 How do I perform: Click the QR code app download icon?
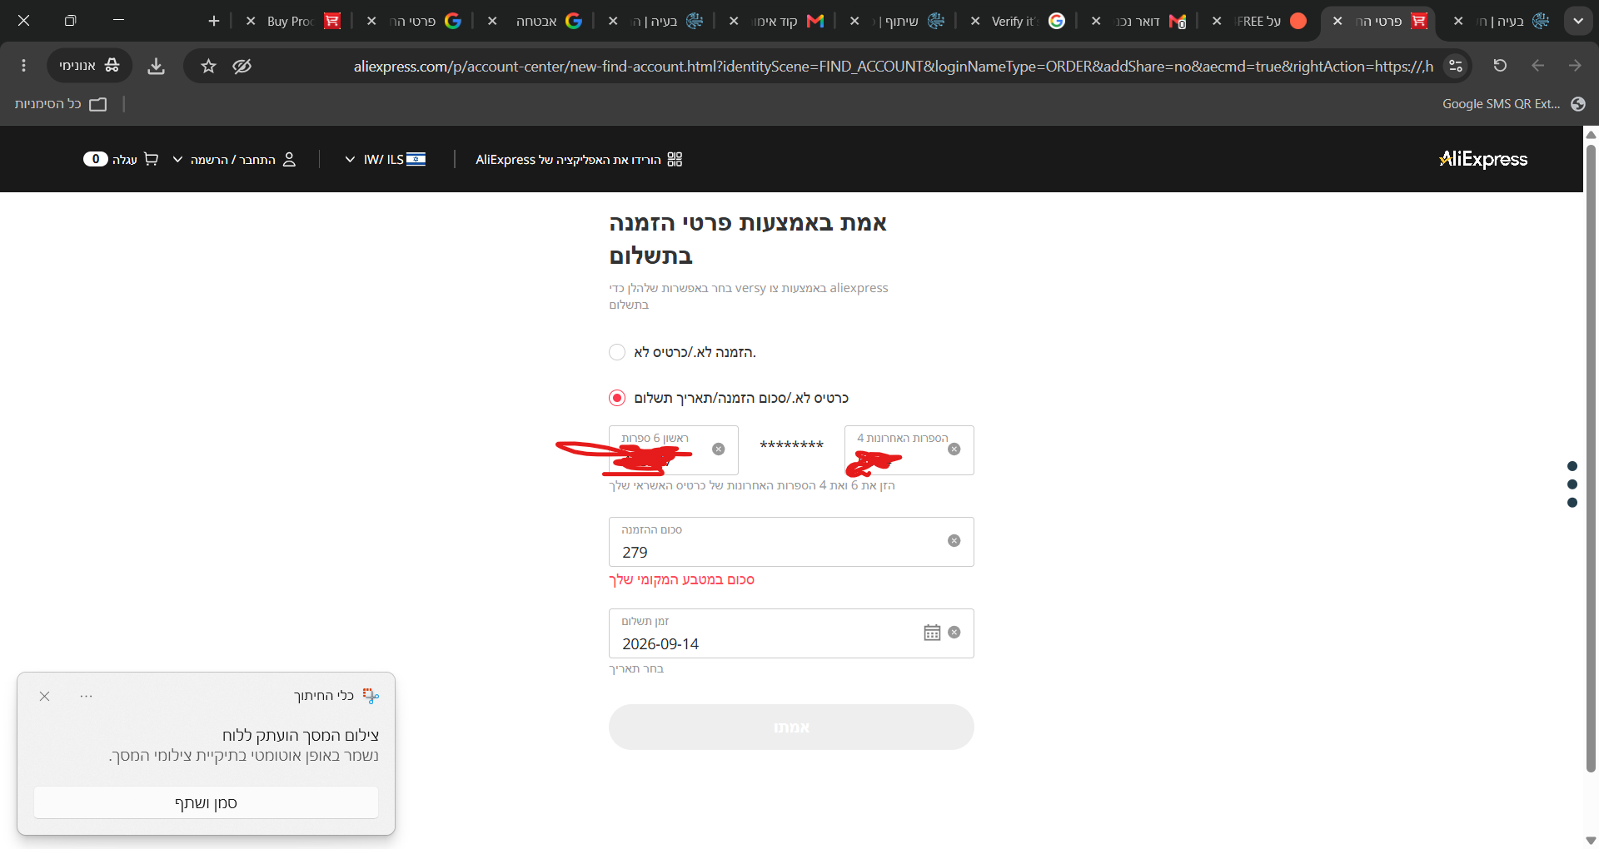point(675,159)
